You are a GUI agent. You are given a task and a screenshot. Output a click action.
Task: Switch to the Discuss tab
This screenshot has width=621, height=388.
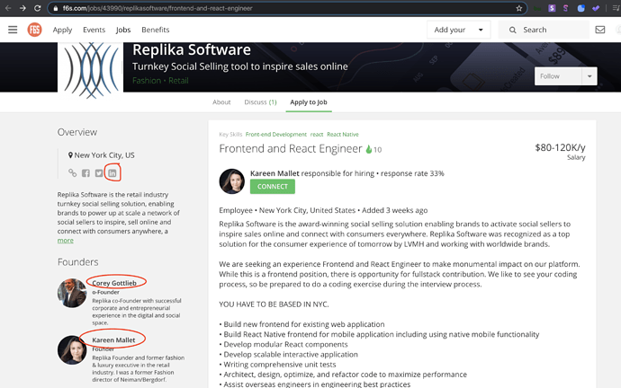coord(260,102)
